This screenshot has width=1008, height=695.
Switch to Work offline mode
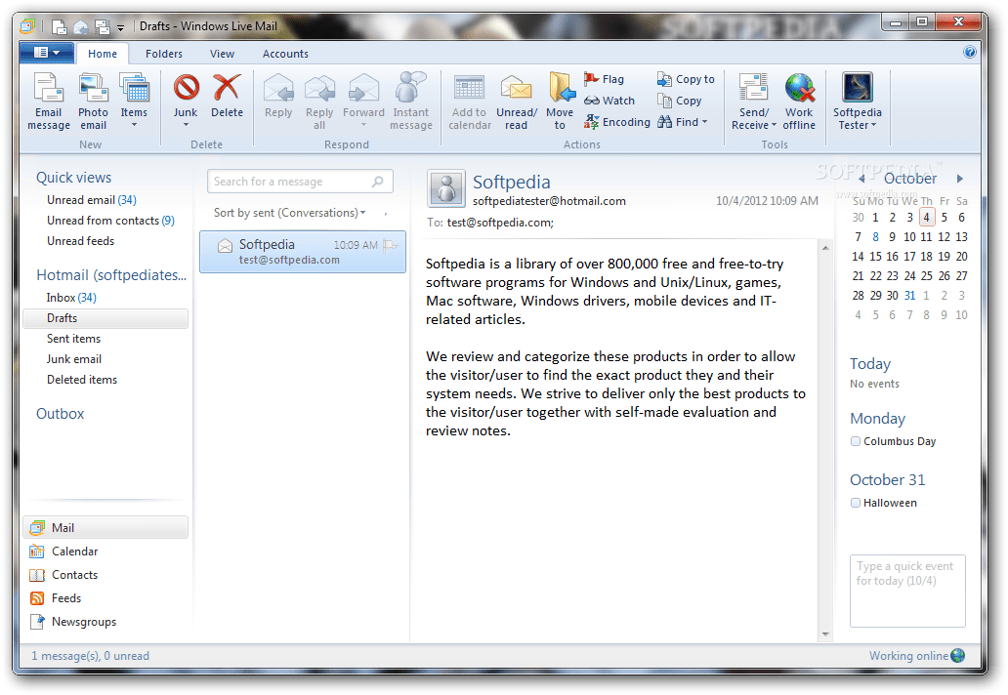click(x=799, y=102)
